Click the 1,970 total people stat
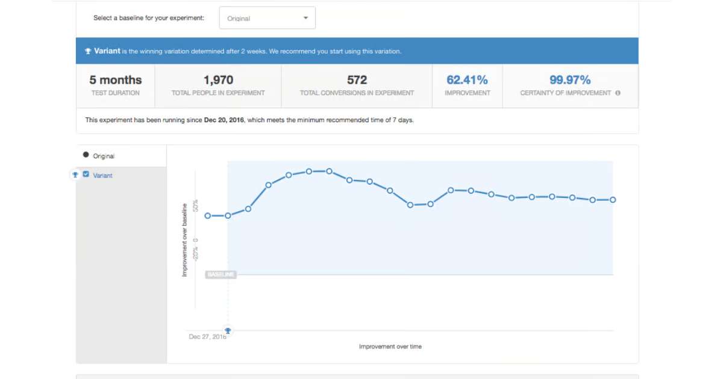The height and width of the screenshot is (379, 723). 218,80
